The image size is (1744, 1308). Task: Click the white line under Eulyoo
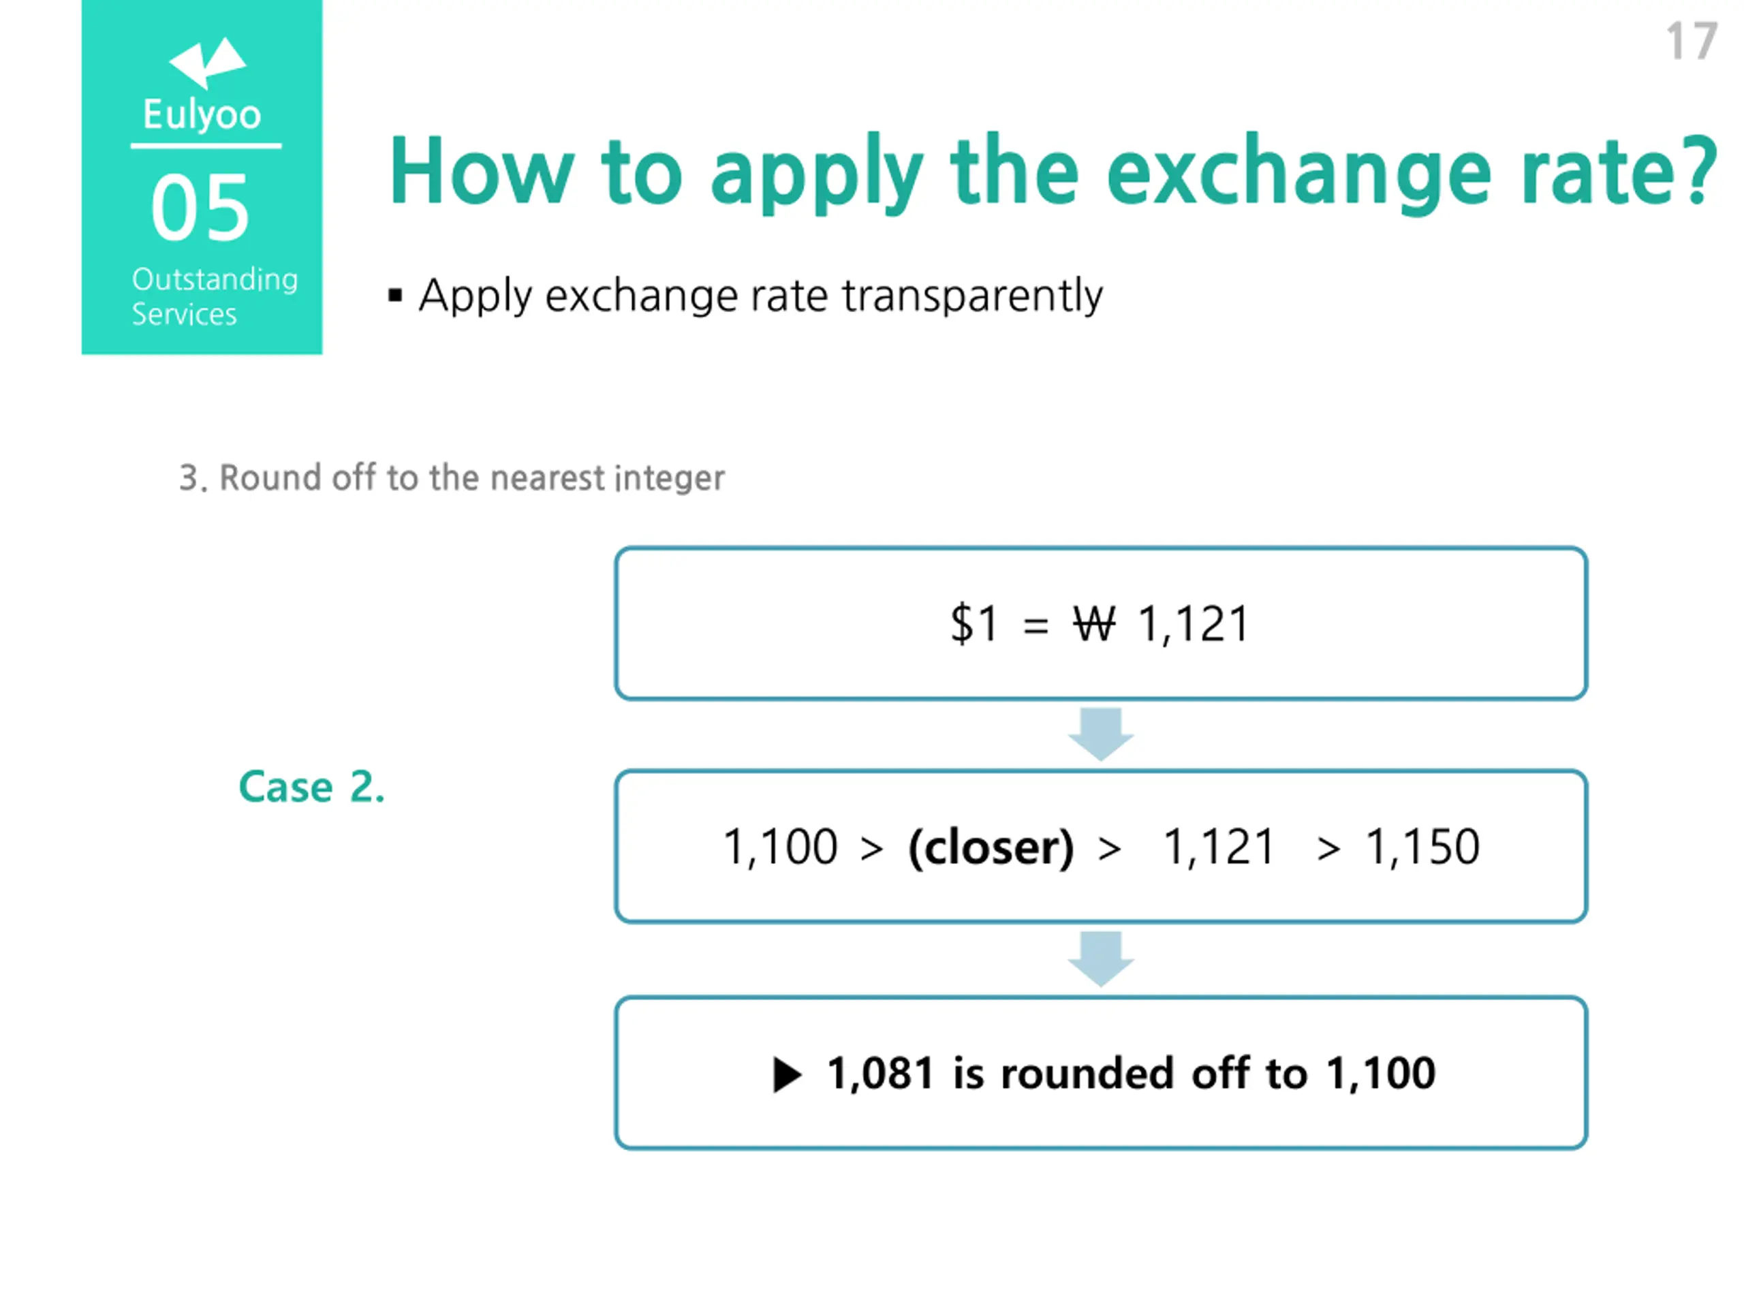coord(206,146)
